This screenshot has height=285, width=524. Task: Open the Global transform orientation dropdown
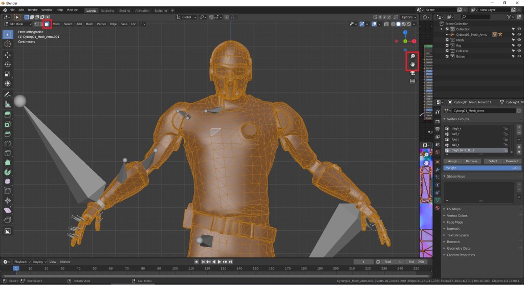[x=186, y=17]
